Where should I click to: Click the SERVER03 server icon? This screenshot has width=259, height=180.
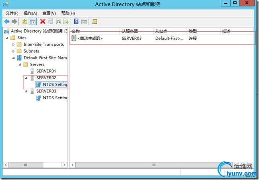click(32, 91)
